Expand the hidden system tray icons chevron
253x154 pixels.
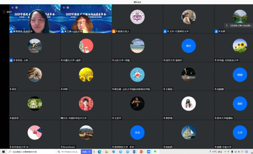pyautogui.click(x=225, y=152)
